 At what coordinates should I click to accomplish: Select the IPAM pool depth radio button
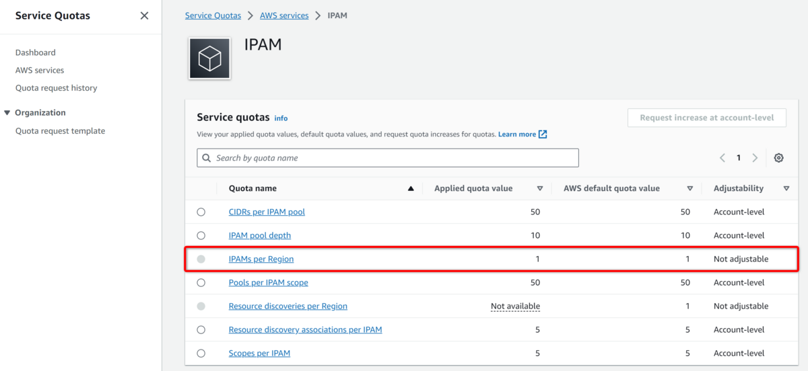201,236
